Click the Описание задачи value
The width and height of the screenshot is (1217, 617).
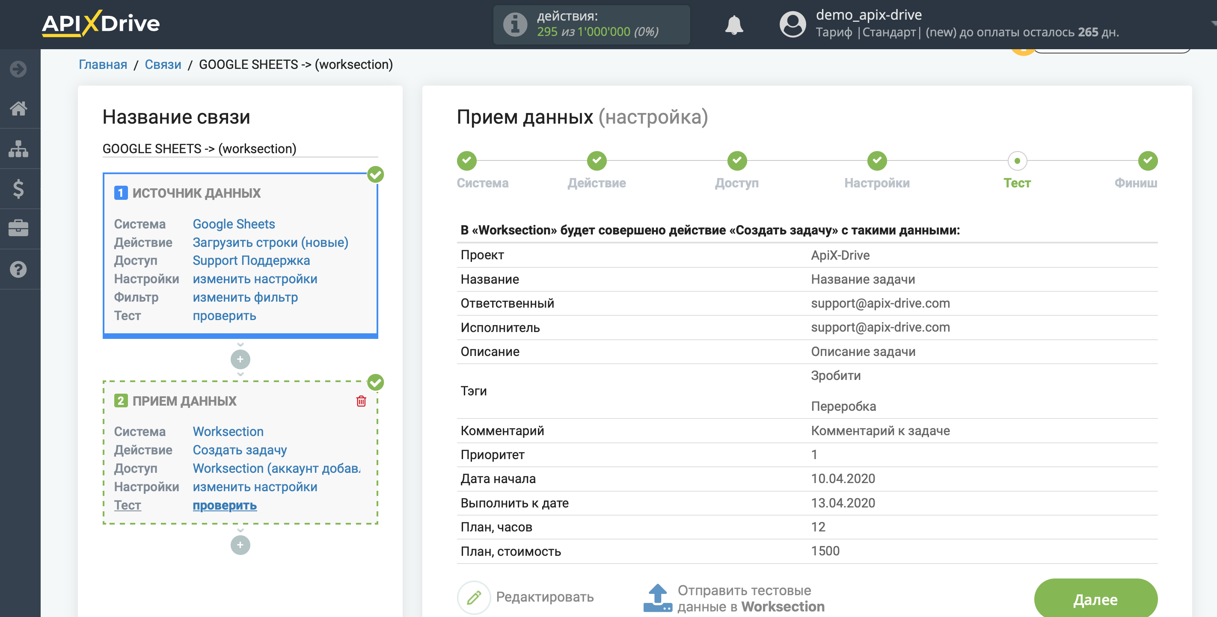863,351
